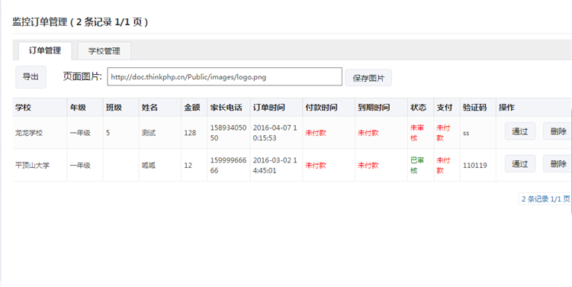Click the 保存图片 button

point(368,78)
